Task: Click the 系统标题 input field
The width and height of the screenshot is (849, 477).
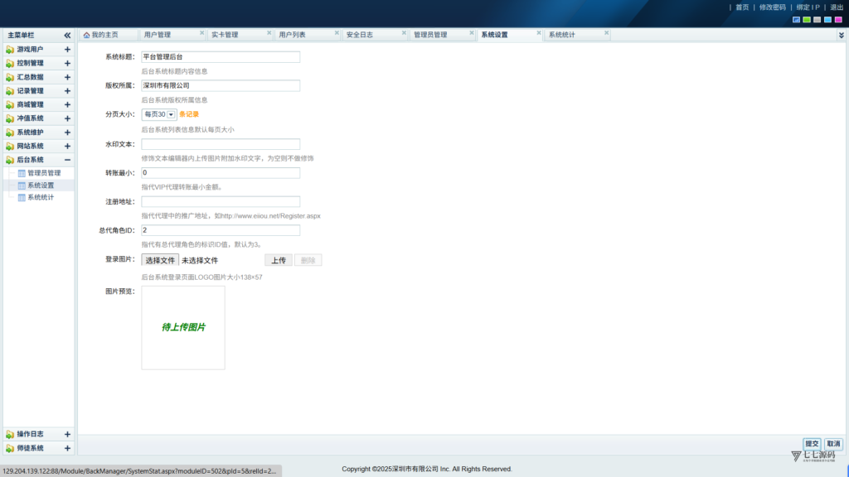Action: tap(221, 57)
